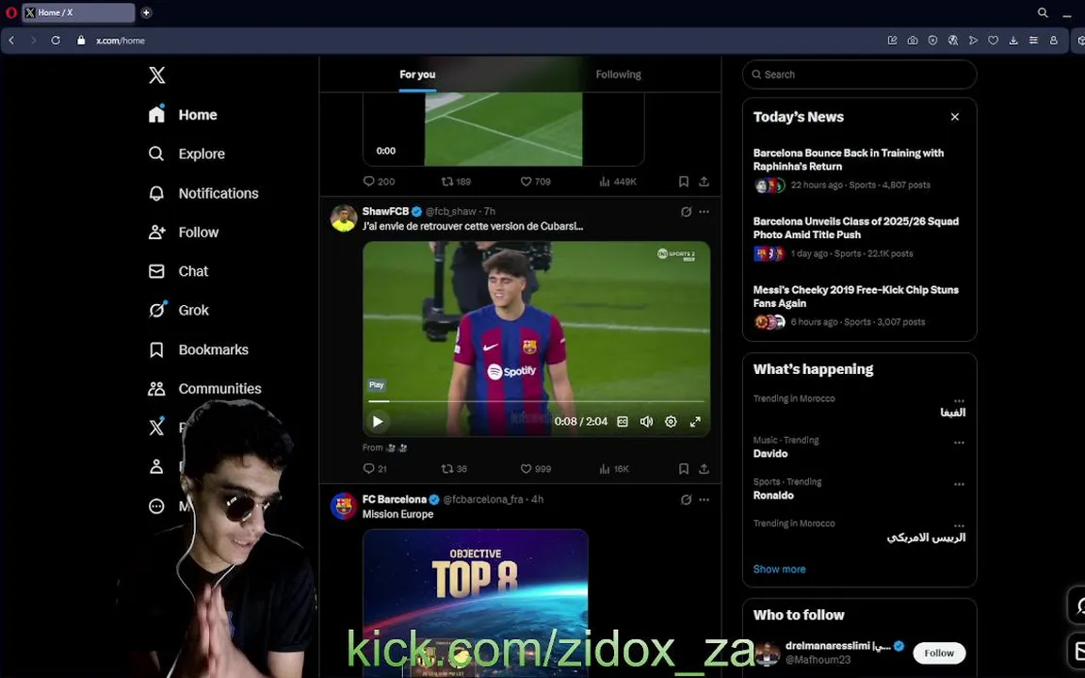Screen dimensions: 1085x678
Task: Open more options for الفيفا trend
Action: click(x=959, y=400)
